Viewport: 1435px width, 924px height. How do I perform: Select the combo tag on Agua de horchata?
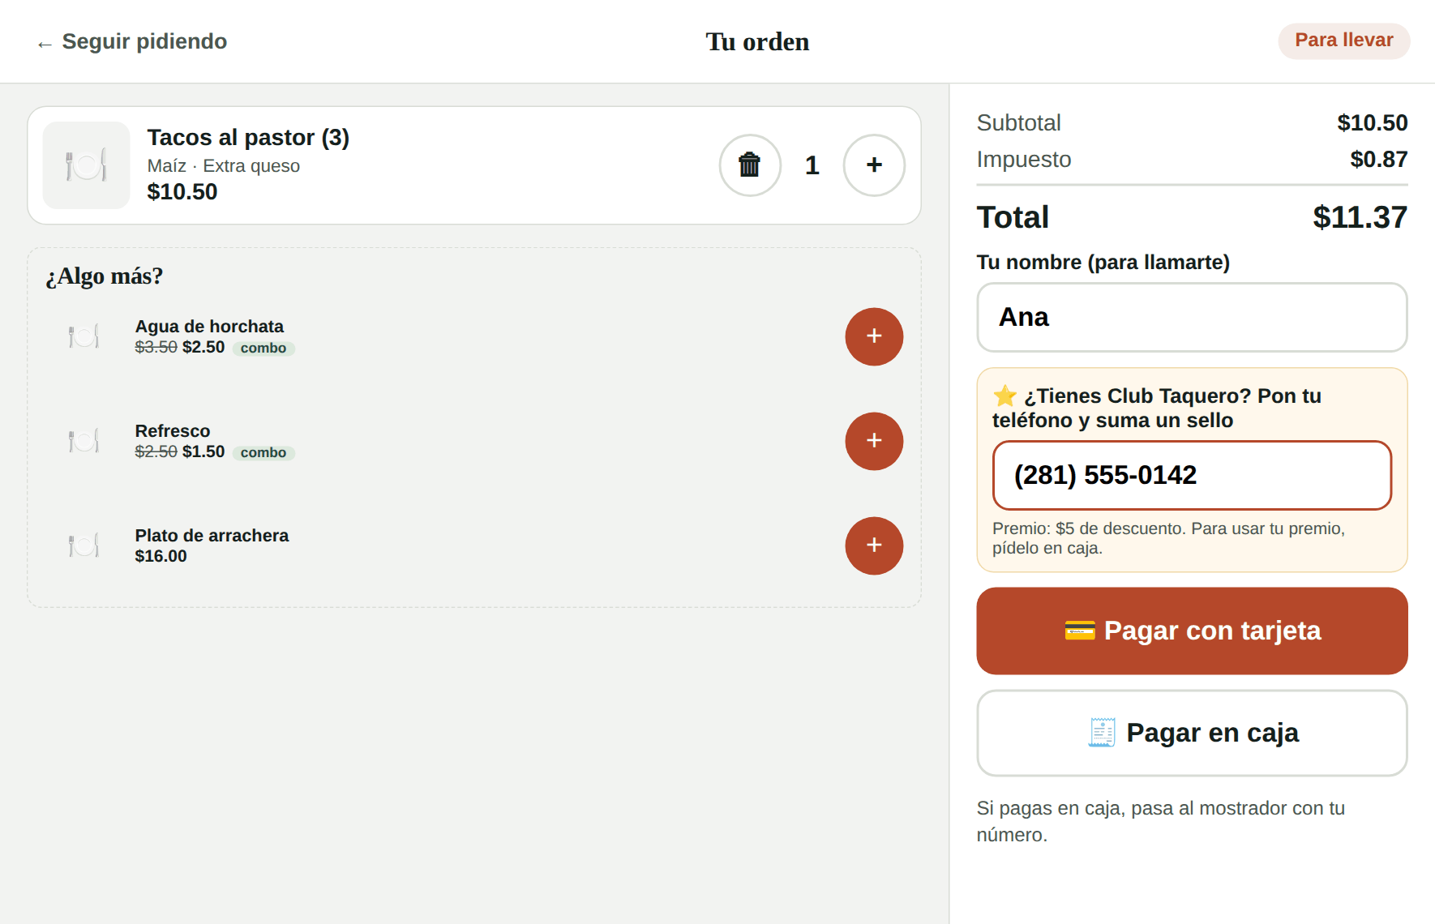point(263,348)
